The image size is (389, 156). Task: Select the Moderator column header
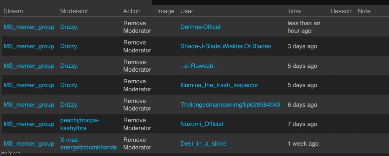pyautogui.click(x=74, y=11)
